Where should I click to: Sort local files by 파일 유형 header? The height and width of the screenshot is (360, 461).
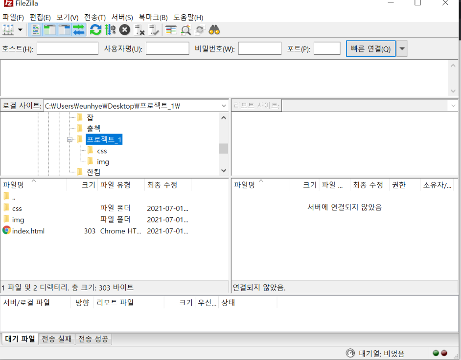tap(121, 185)
